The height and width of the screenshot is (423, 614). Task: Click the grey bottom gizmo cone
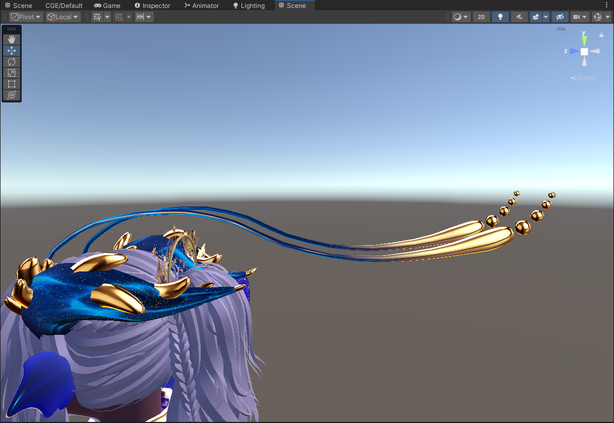(x=584, y=61)
